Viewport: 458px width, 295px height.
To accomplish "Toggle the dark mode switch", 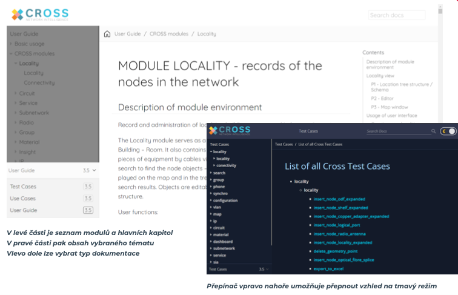I will 448,131.
